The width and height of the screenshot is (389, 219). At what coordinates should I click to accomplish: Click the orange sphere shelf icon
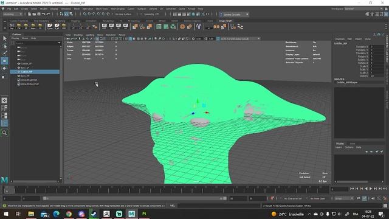182,26
